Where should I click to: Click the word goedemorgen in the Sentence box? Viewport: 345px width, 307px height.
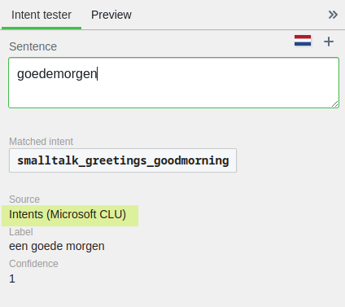coord(57,74)
